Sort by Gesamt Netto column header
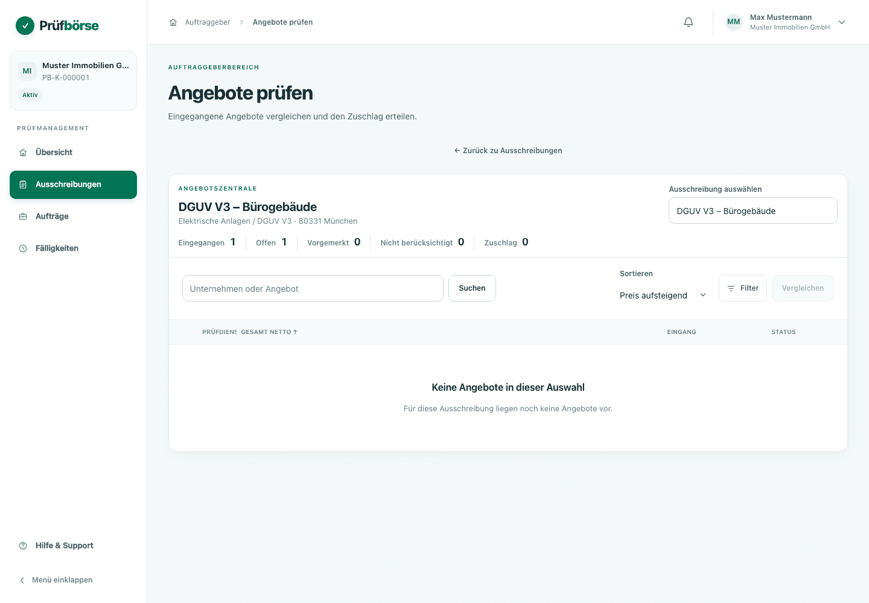Image resolution: width=869 pixels, height=603 pixels. (269, 332)
